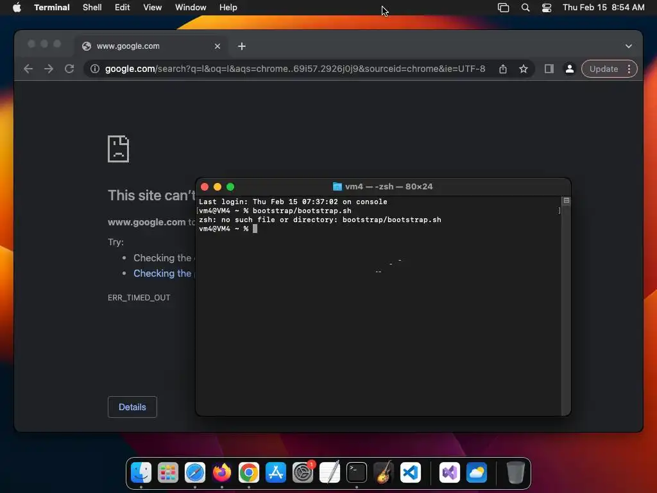Viewport: 657px width, 493px height.
Task: Bookmark this page with the star
Action: [x=524, y=69]
